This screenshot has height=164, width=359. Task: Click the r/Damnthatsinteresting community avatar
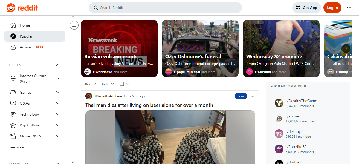pyautogui.click(x=89, y=96)
